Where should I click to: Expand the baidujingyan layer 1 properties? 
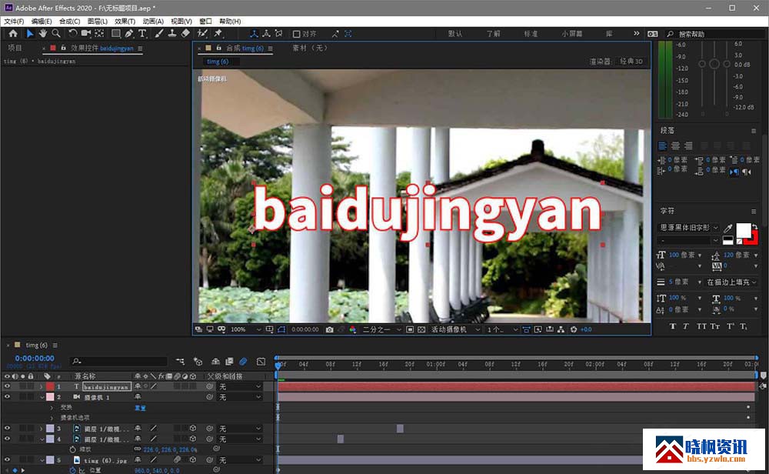(42, 386)
